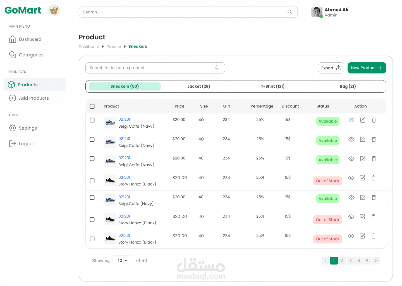Click the trash icon in the third row
The height and width of the screenshot is (286, 402).
coord(374,159)
